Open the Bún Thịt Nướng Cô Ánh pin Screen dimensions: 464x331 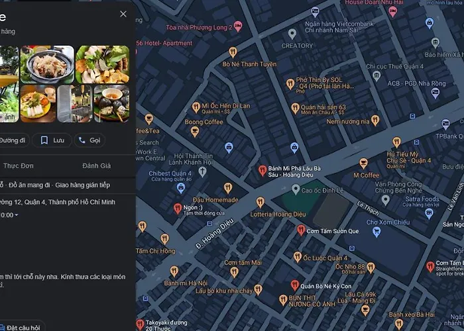point(283,300)
